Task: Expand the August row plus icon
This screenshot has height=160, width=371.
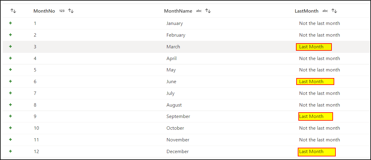Action: coord(11,105)
